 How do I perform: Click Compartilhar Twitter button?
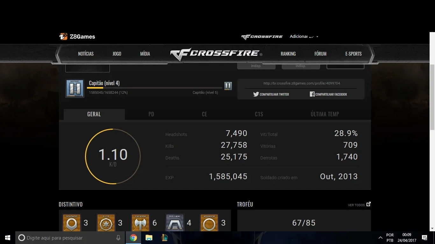(271, 94)
